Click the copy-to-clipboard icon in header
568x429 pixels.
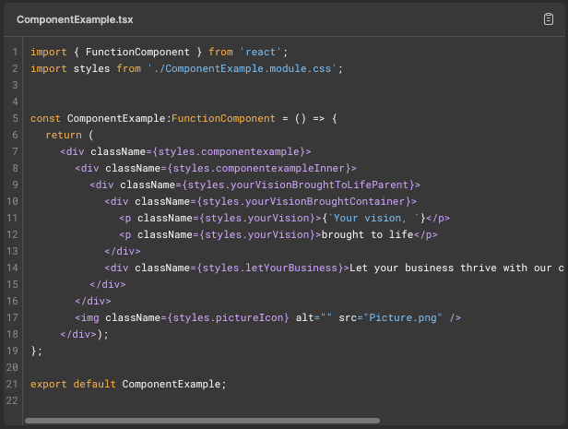(x=548, y=18)
